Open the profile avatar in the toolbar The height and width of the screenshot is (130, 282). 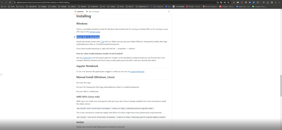pos(275,3)
